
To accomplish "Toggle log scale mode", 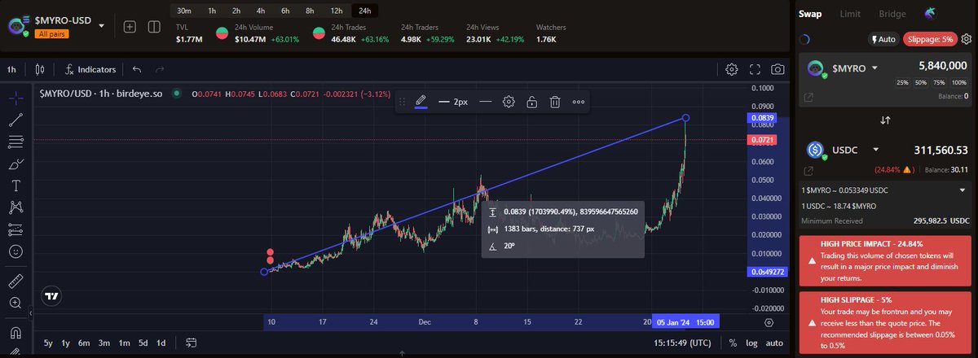I will (x=751, y=343).
